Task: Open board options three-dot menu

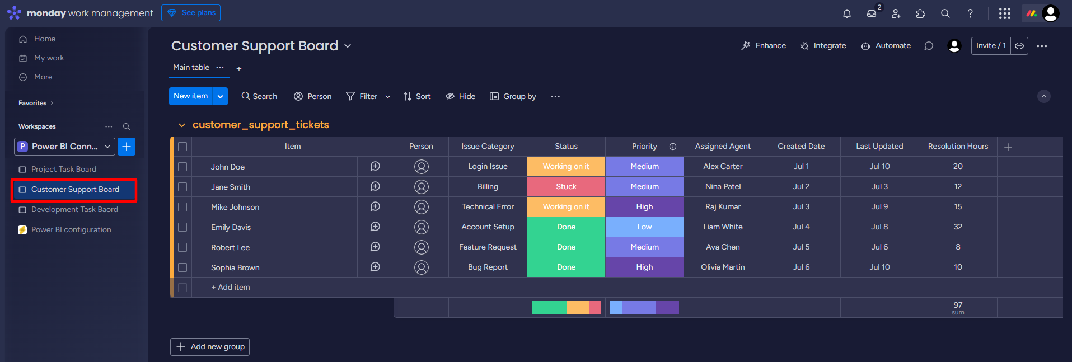Action: (x=1042, y=46)
